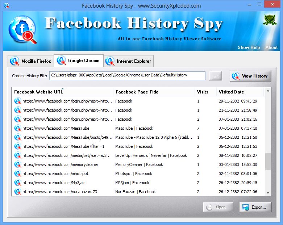
Task: Click the Open button
Action: coord(218,207)
